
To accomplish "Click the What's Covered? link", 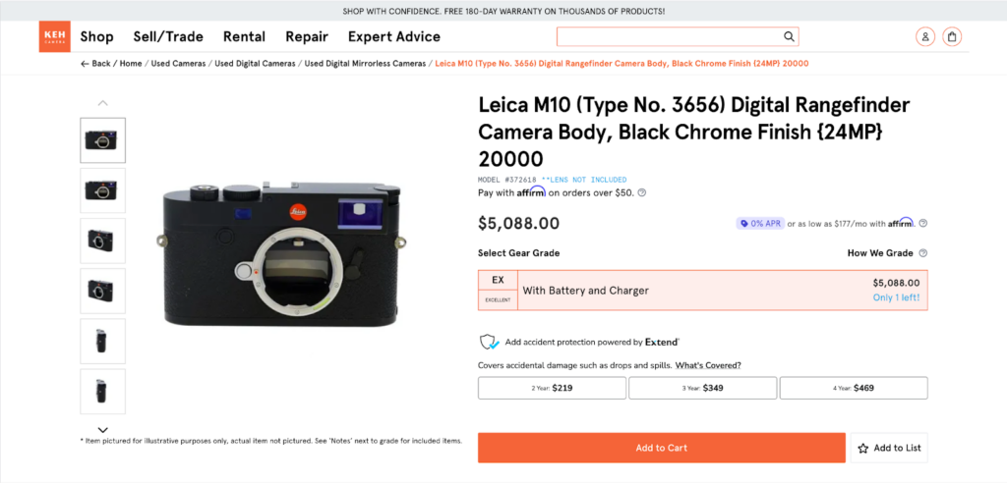I will coord(708,365).
